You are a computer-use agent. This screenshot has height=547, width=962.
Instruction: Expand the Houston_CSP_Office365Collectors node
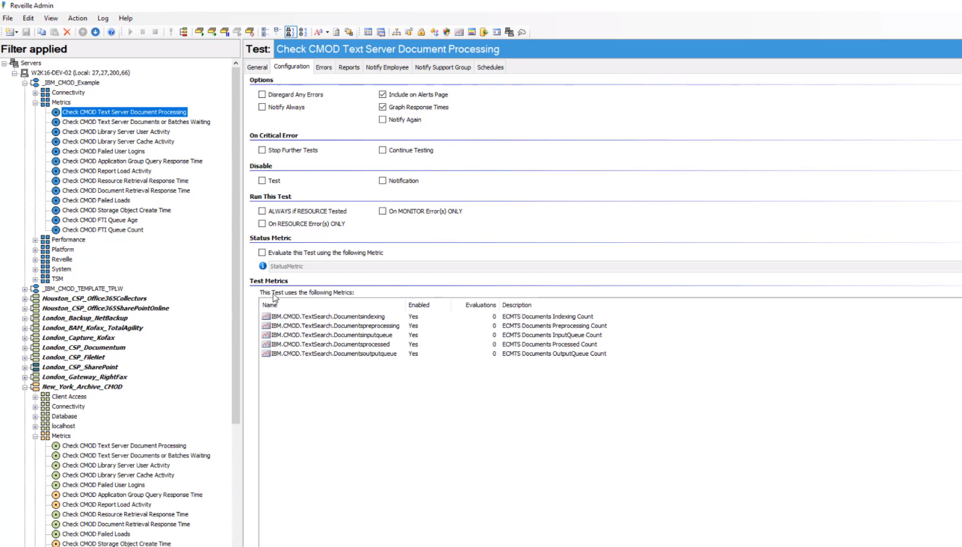tap(23, 298)
